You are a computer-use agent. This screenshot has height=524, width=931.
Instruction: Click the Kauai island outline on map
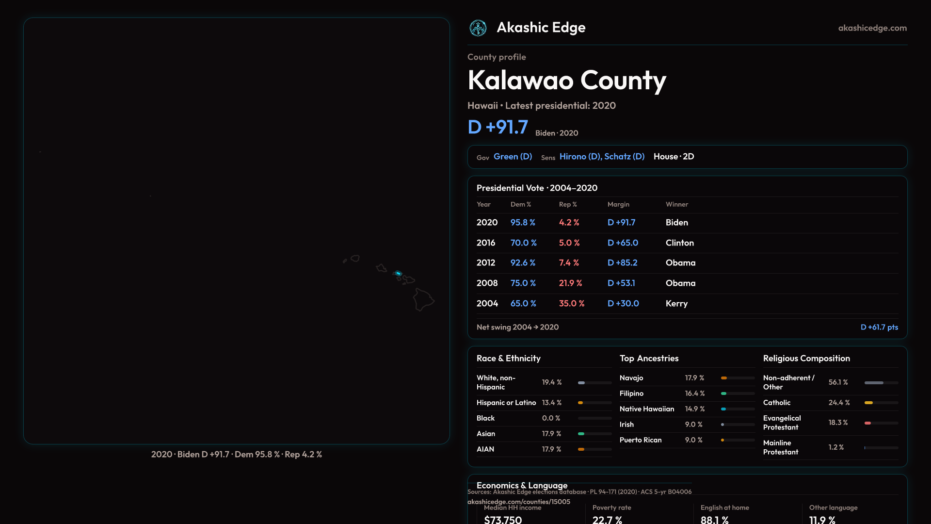pos(355,259)
